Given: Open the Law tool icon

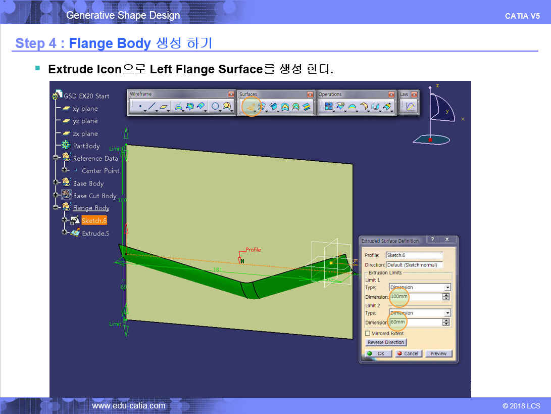Looking at the screenshot, I should [410, 107].
